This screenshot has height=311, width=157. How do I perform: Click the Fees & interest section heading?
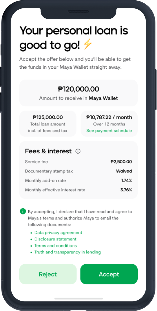pyautogui.click(x=48, y=151)
